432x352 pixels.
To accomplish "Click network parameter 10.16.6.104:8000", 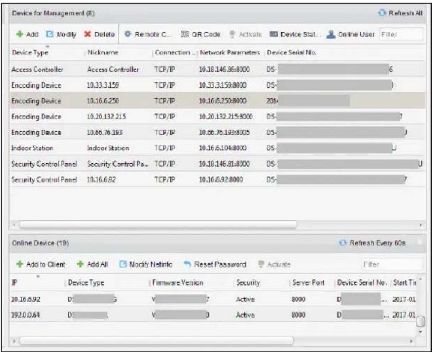I will pos(223,148).
